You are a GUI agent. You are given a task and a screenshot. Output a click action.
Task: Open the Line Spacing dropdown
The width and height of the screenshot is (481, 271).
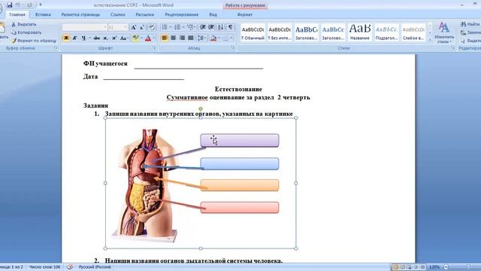[202, 38]
